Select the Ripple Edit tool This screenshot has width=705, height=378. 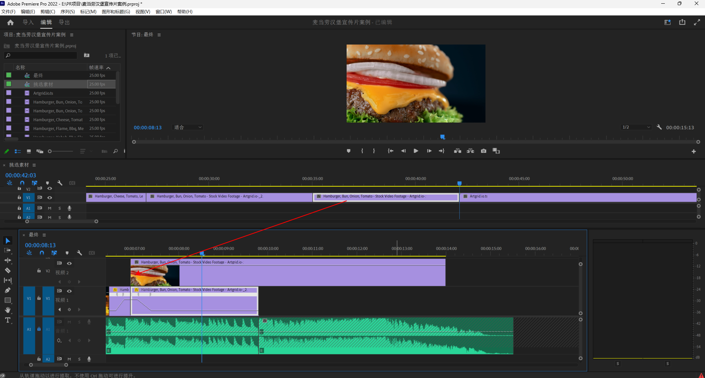7,260
